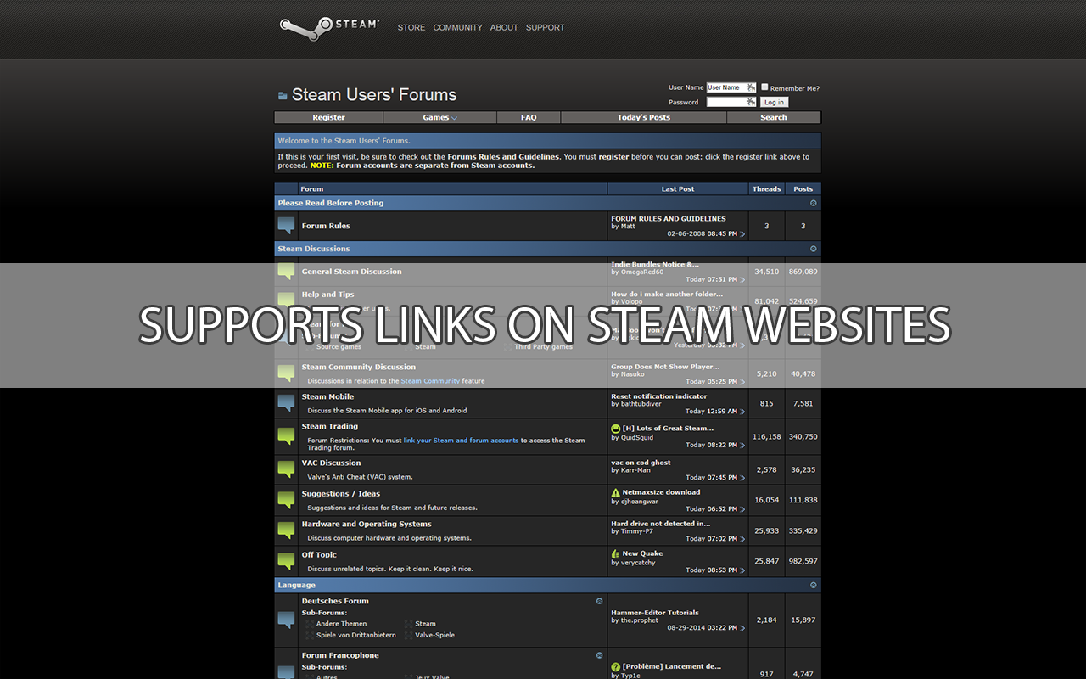Screen dimensions: 1086x679
Task: Click question mark icon beside Problème Lancement thread
Action: pos(615,667)
